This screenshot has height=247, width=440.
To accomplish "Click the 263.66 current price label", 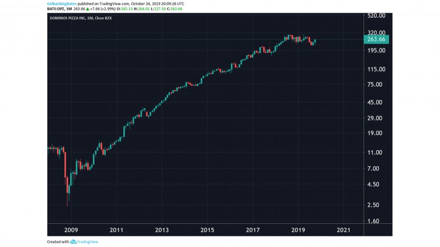I will (376, 39).
